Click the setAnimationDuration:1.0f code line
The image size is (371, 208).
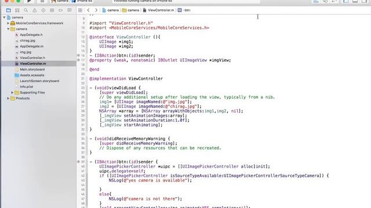[x=144, y=120]
